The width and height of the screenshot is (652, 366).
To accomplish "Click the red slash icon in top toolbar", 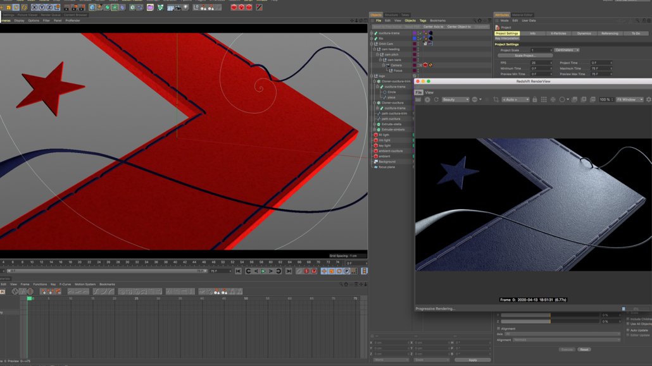I will [x=259, y=8].
